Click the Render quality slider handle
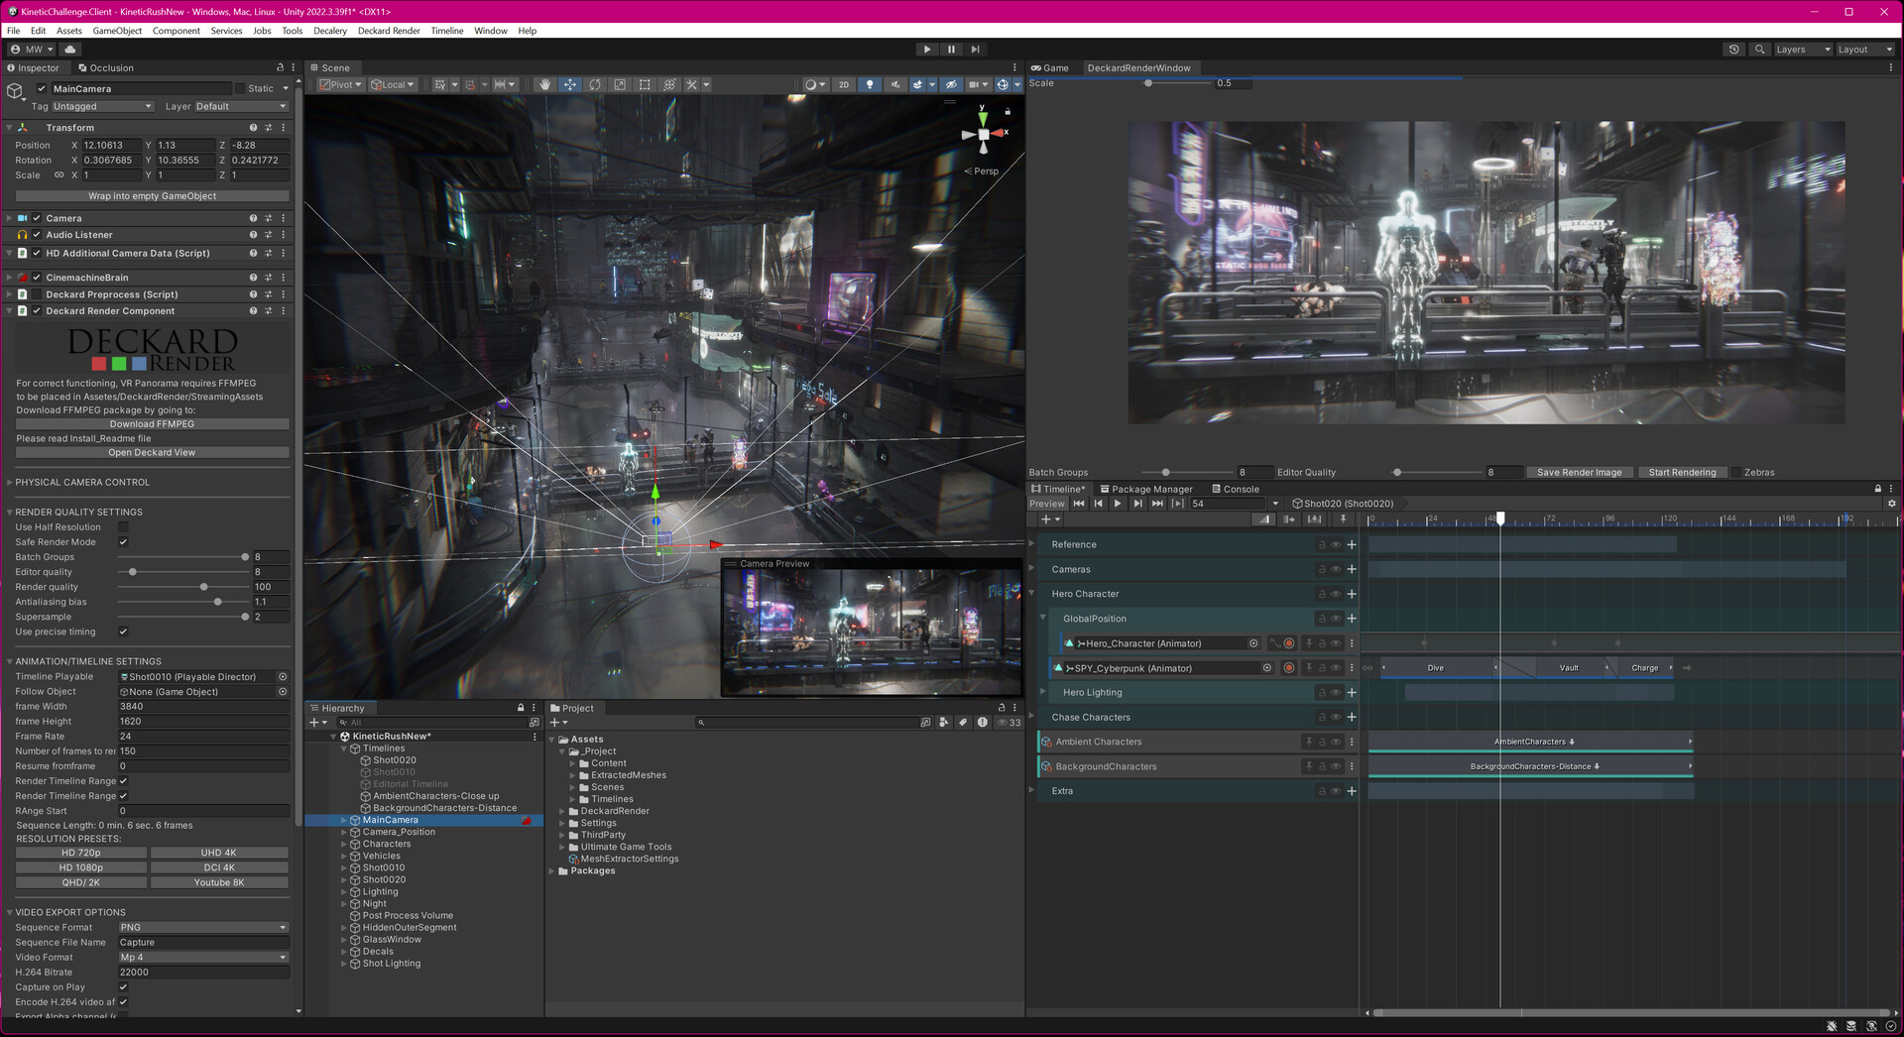 (x=204, y=587)
